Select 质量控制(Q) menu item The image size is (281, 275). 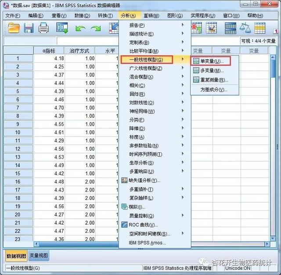click(155, 216)
